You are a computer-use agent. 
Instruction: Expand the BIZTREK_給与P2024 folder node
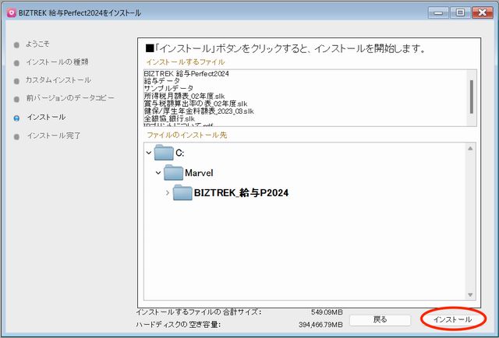168,192
